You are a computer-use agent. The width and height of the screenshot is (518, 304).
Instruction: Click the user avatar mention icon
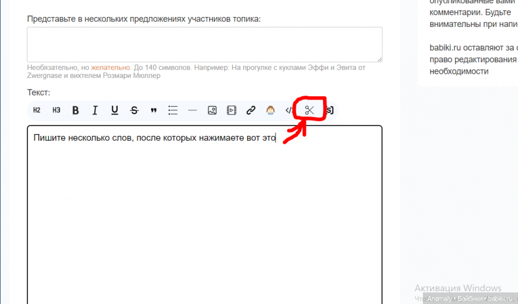click(x=270, y=110)
